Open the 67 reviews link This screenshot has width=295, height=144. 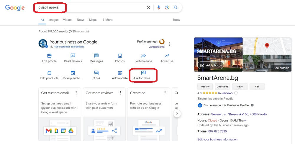click(x=225, y=93)
